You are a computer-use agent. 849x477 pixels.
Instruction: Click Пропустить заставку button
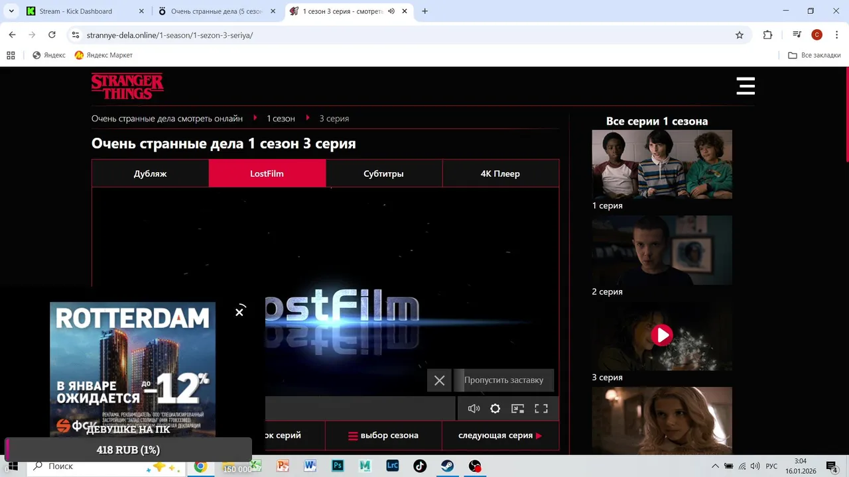coord(503,380)
